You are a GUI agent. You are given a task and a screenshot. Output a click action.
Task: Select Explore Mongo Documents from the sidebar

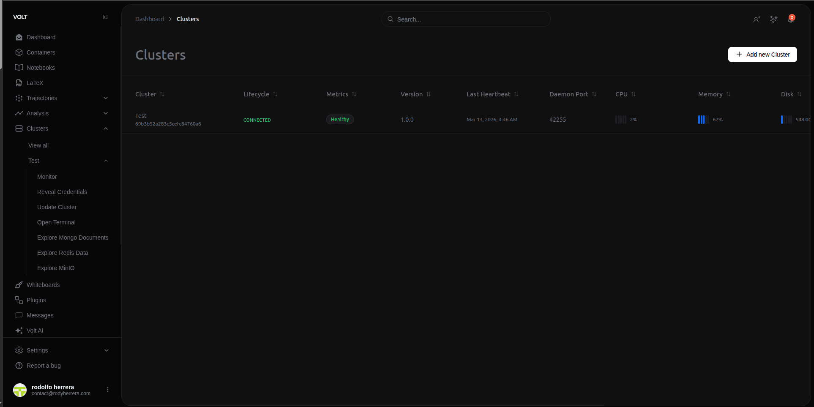tap(73, 238)
